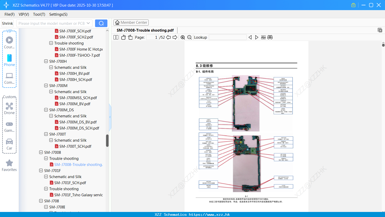Open the Drone category
The image size is (385, 217).
(x=9, y=108)
